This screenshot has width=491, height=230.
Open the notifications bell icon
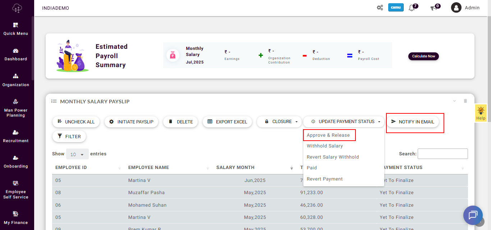click(x=412, y=8)
